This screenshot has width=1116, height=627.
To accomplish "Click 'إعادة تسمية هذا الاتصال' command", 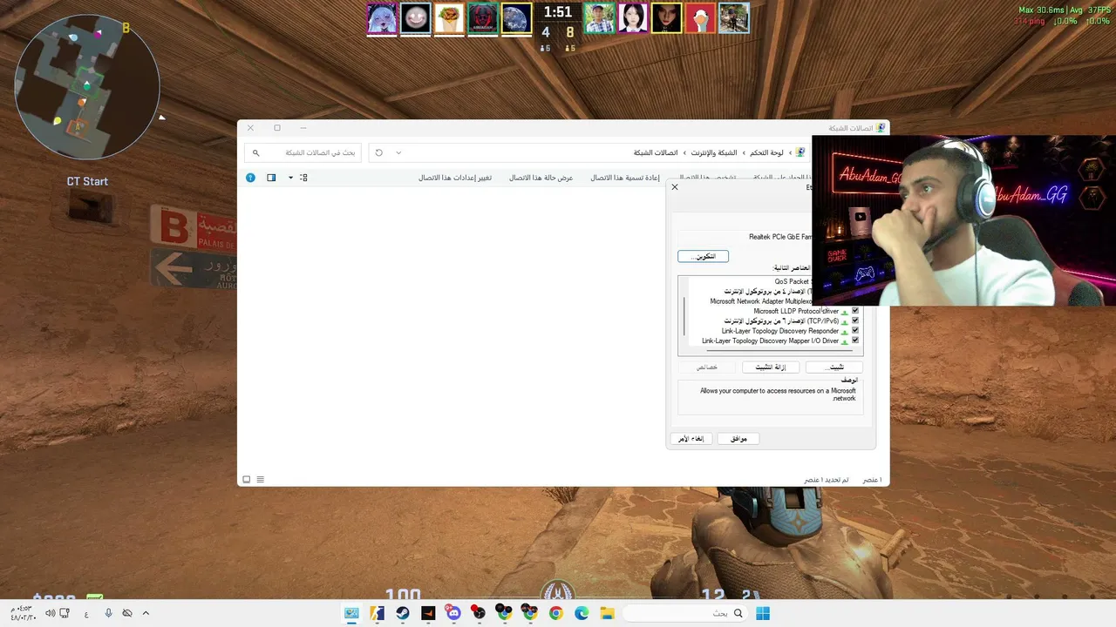I will click(626, 178).
